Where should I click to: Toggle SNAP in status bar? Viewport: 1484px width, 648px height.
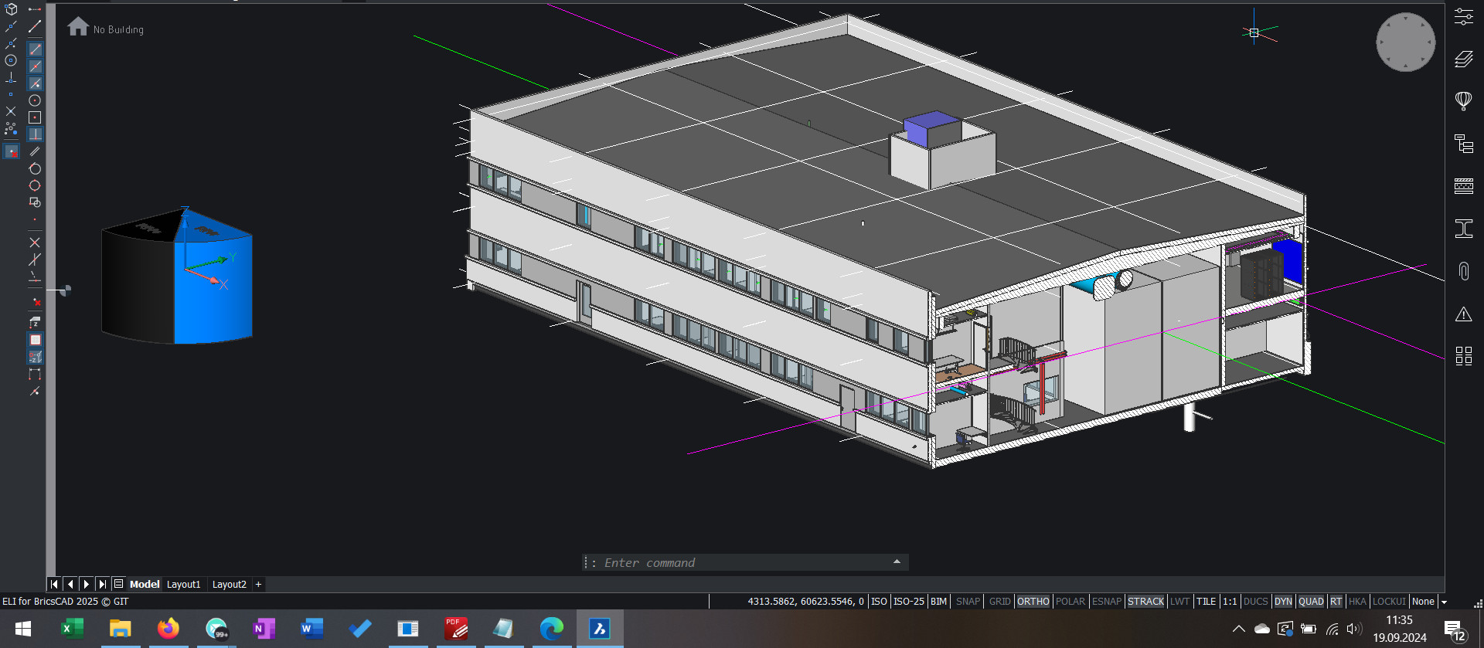point(968,601)
